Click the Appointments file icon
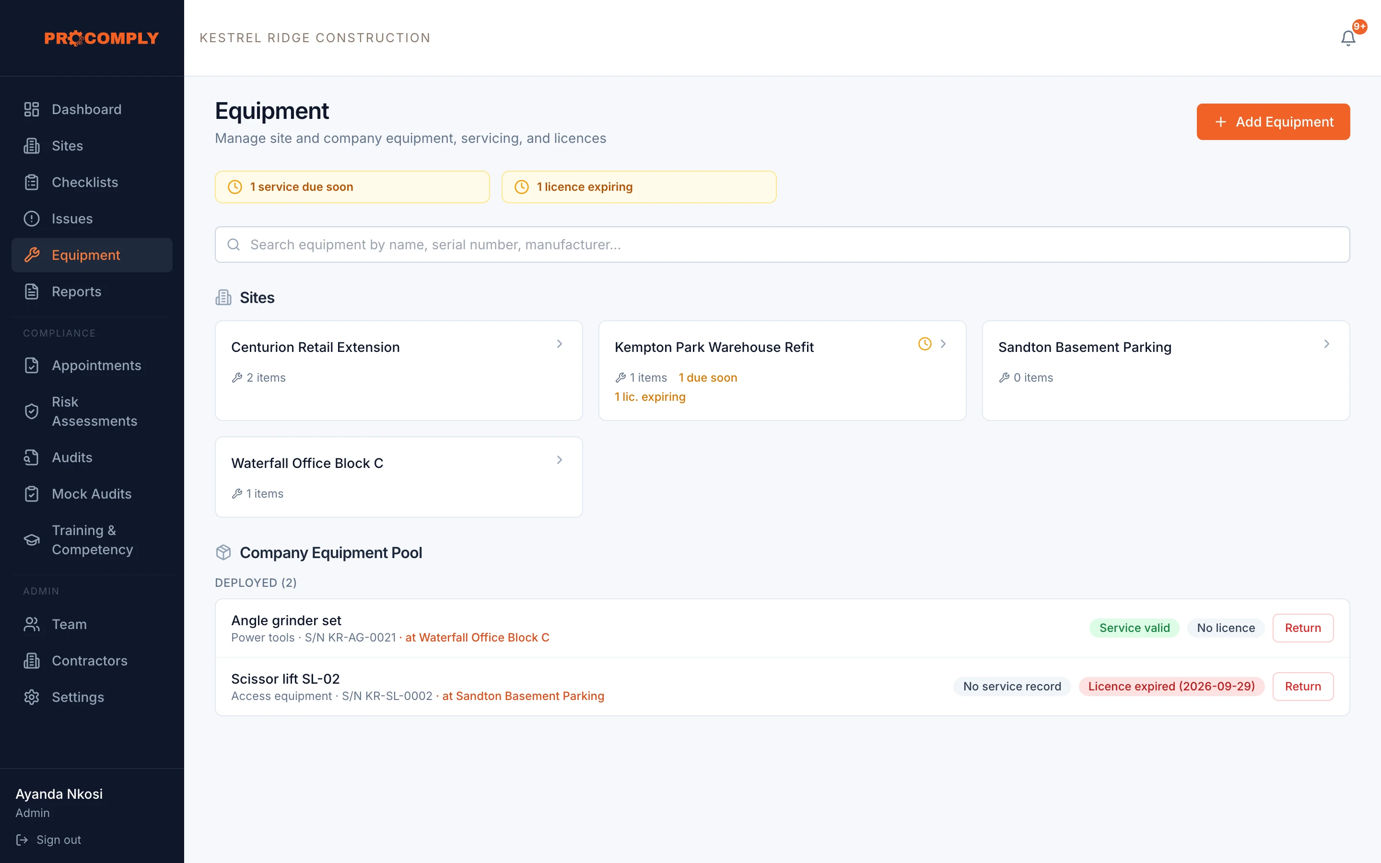Screen dimensions: 1381x863 (x=31, y=365)
